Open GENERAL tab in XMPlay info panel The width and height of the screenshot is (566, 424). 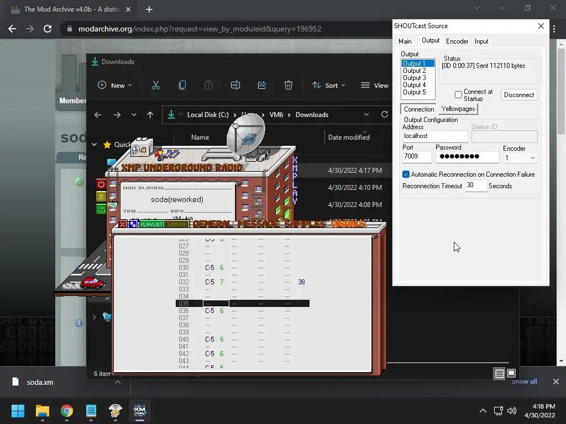pyautogui.click(x=212, y=224)
